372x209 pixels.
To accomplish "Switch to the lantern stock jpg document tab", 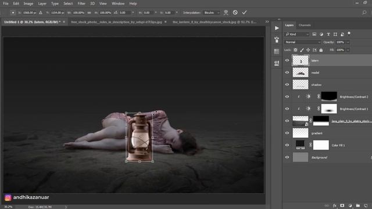I will tap(214, 22).
